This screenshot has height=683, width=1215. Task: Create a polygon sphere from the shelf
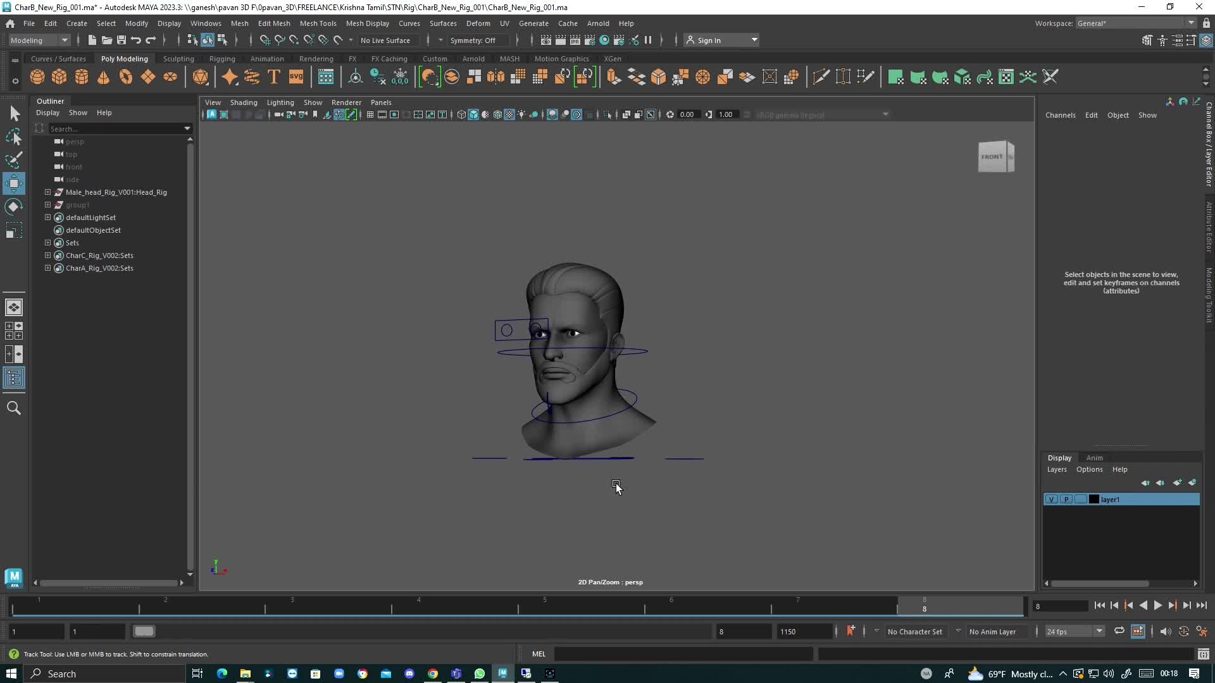(37, 77)
